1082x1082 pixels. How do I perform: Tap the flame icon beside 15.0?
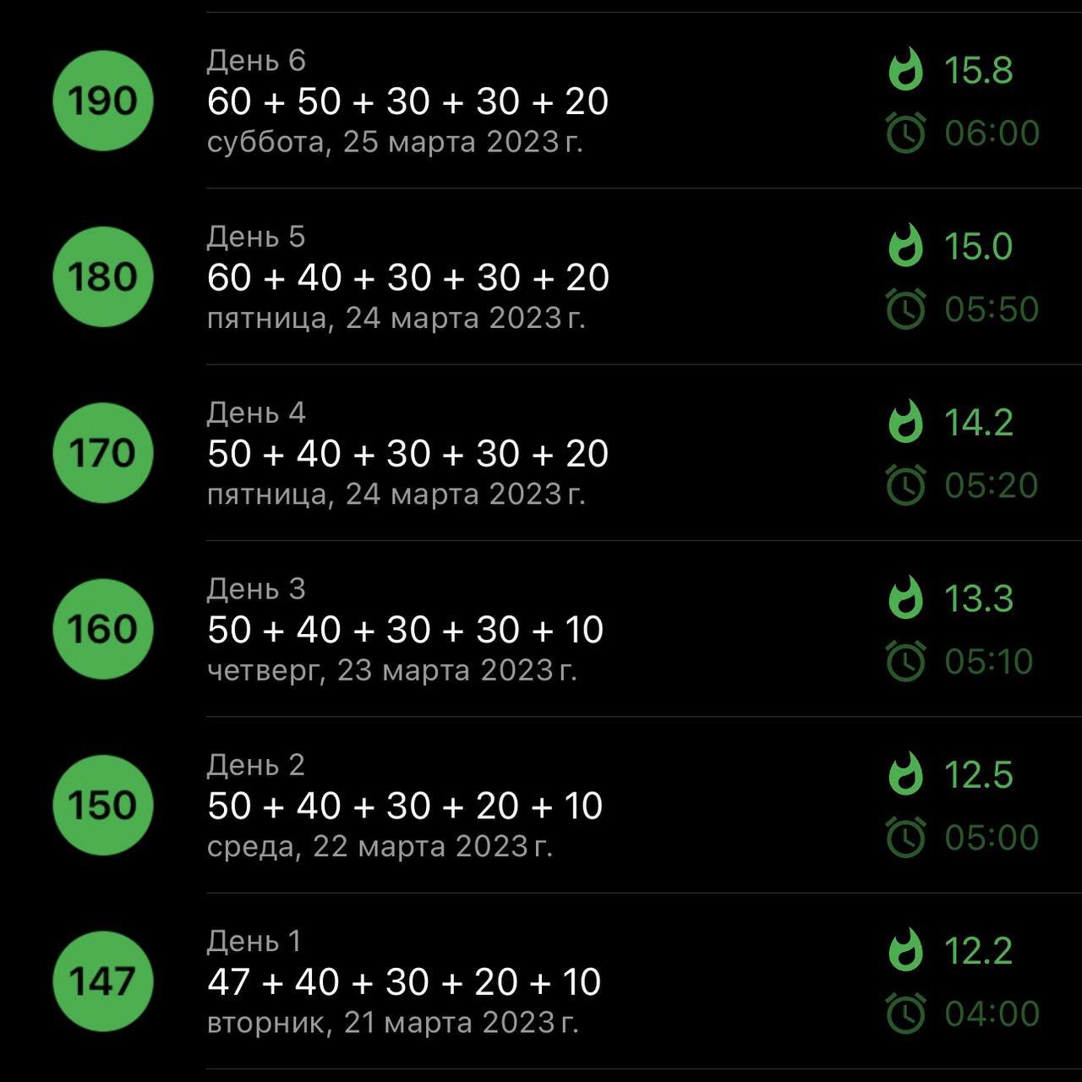pos(905,245)
